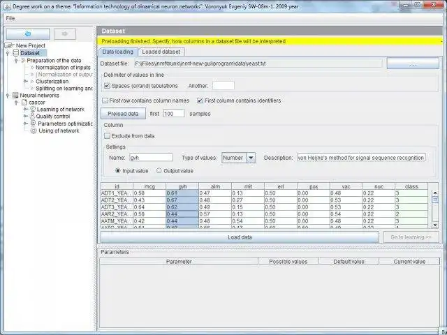Viewport: 447px width, 335px height.
Task: Click the first samples count field
Action: tap(174, 114)
